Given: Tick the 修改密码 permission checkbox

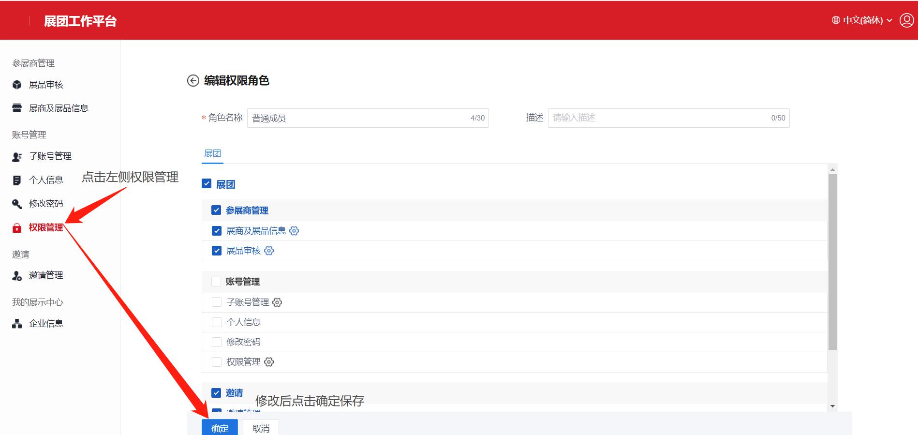Looking at the screenshot, I should [x=217, y=342].
